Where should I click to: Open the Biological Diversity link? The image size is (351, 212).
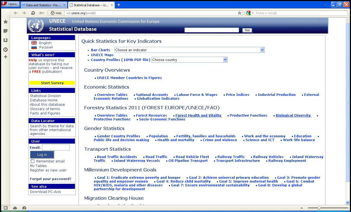coord(293,115)
